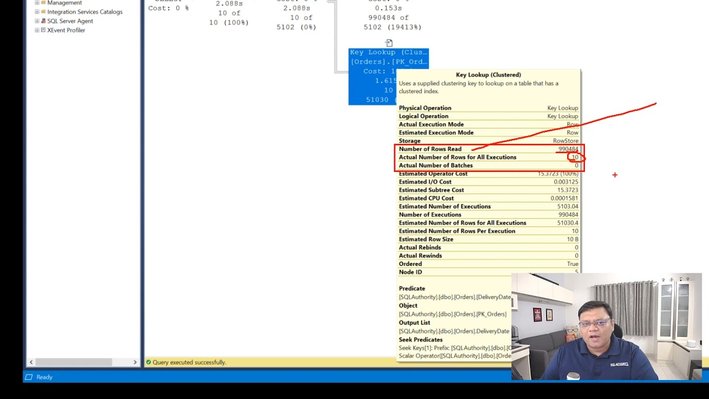The image size is (709, 399).
Task: Click 'Estimated Number of Rows for All Executions'
Action: [463, 223]
